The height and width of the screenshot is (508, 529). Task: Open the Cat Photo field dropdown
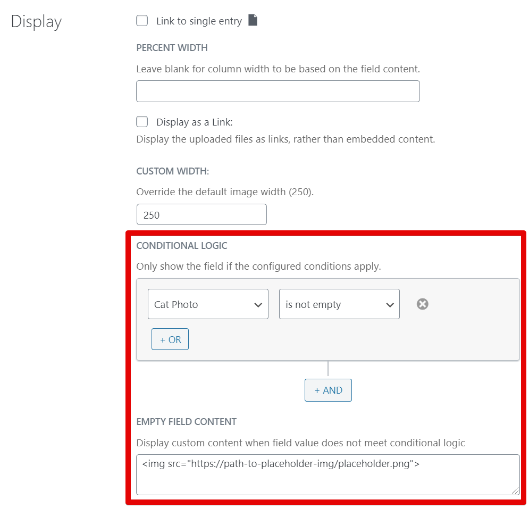[208, 304]
